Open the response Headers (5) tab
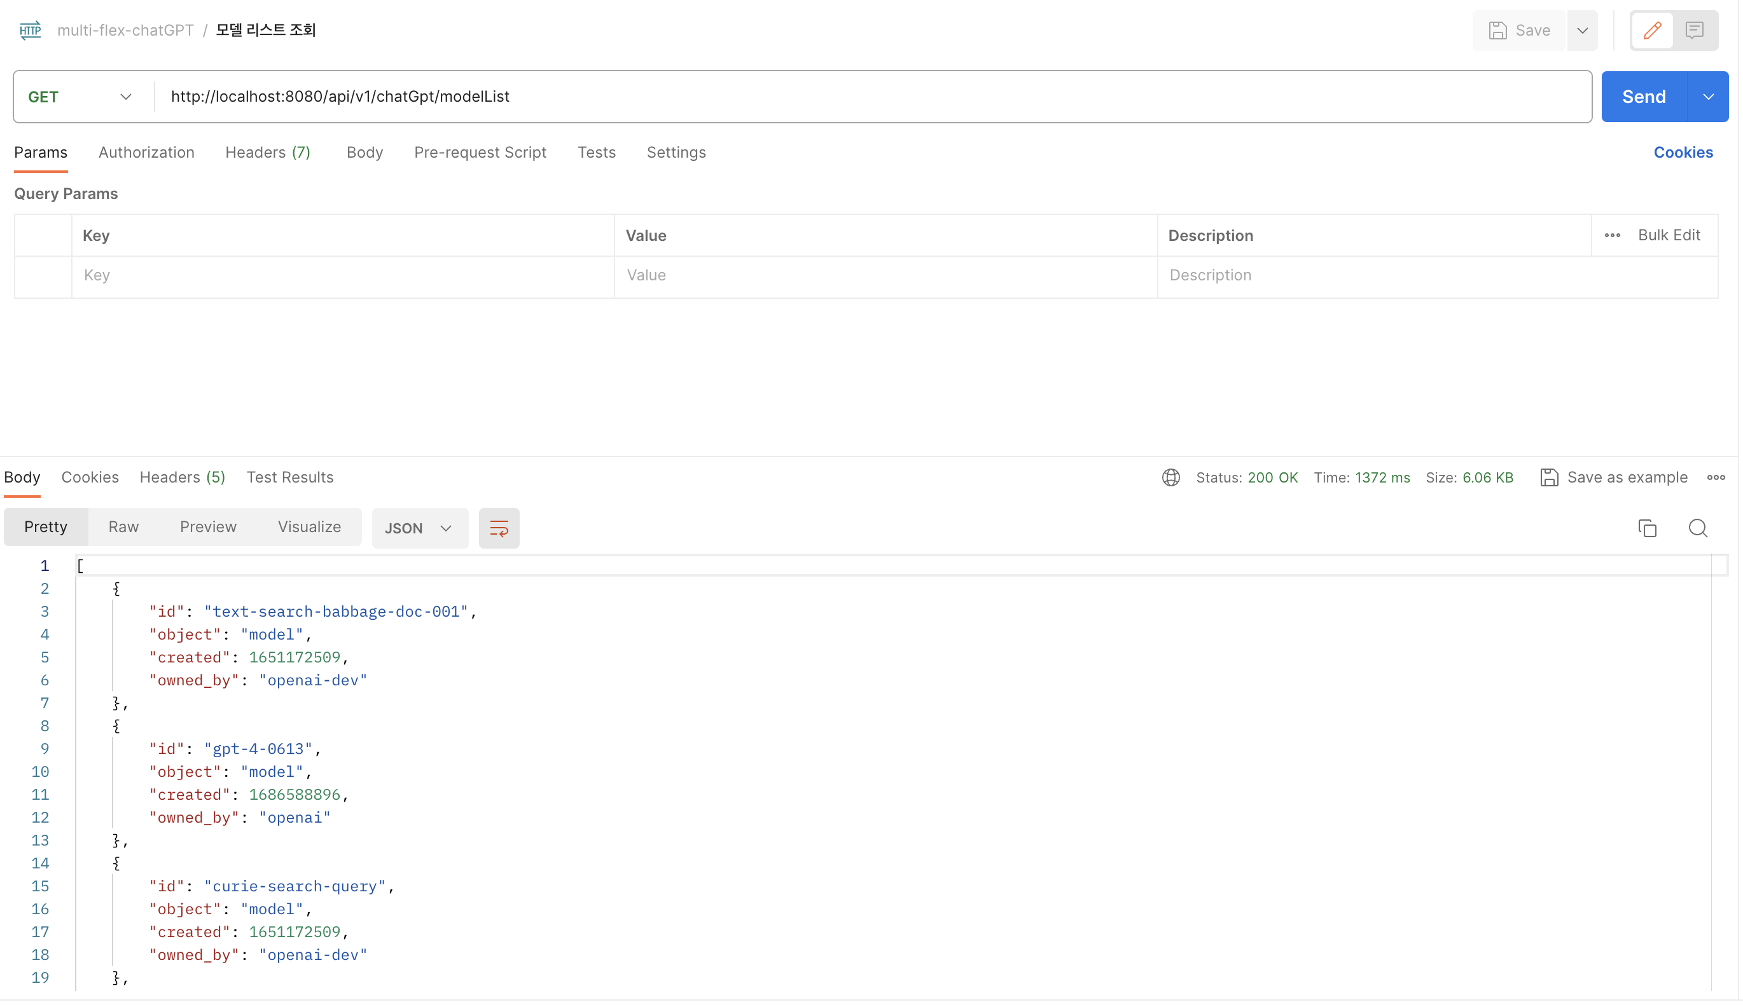The width and height of the screenshot is (1743, 1007). coord(182,477)
